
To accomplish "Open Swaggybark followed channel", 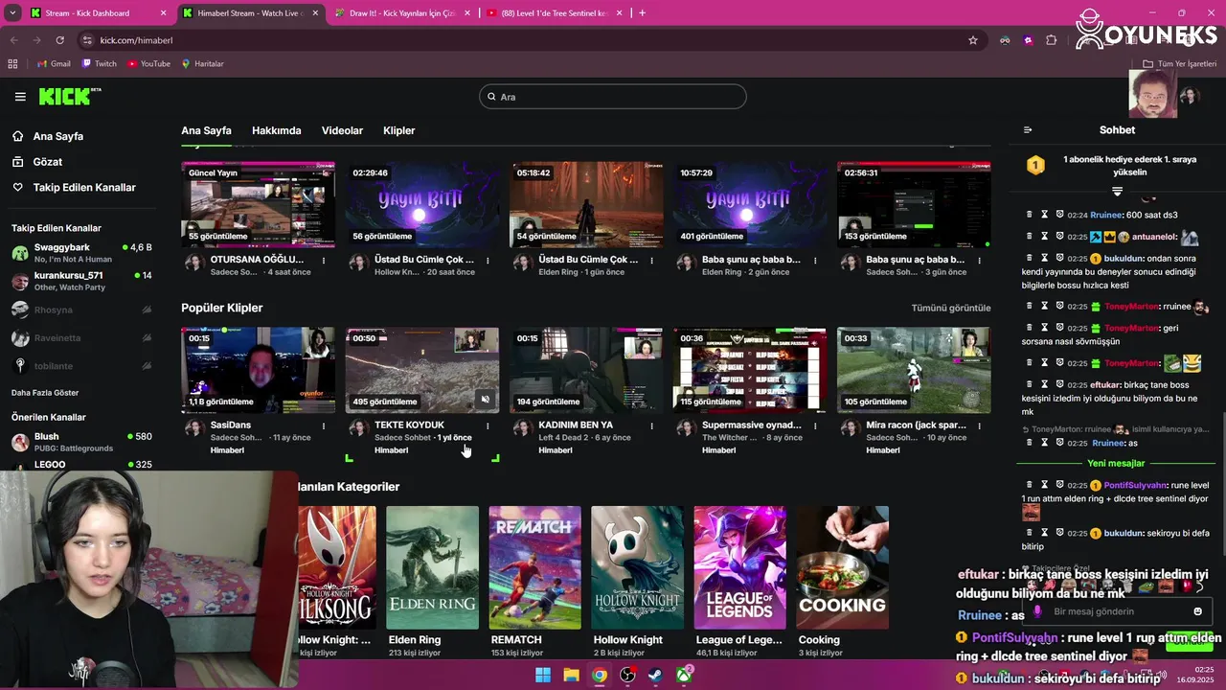I will (81, 253).
